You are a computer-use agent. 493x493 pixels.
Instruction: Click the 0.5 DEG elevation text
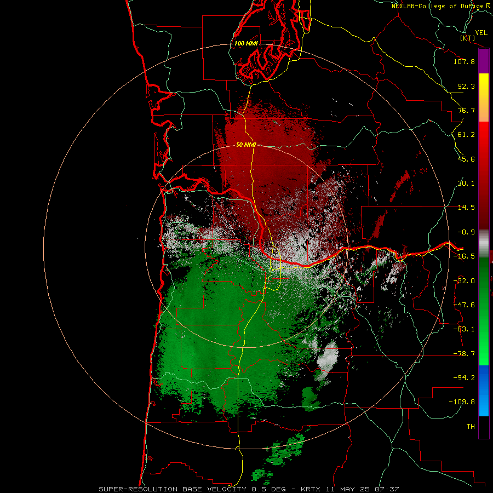click(x=268, y=489)
